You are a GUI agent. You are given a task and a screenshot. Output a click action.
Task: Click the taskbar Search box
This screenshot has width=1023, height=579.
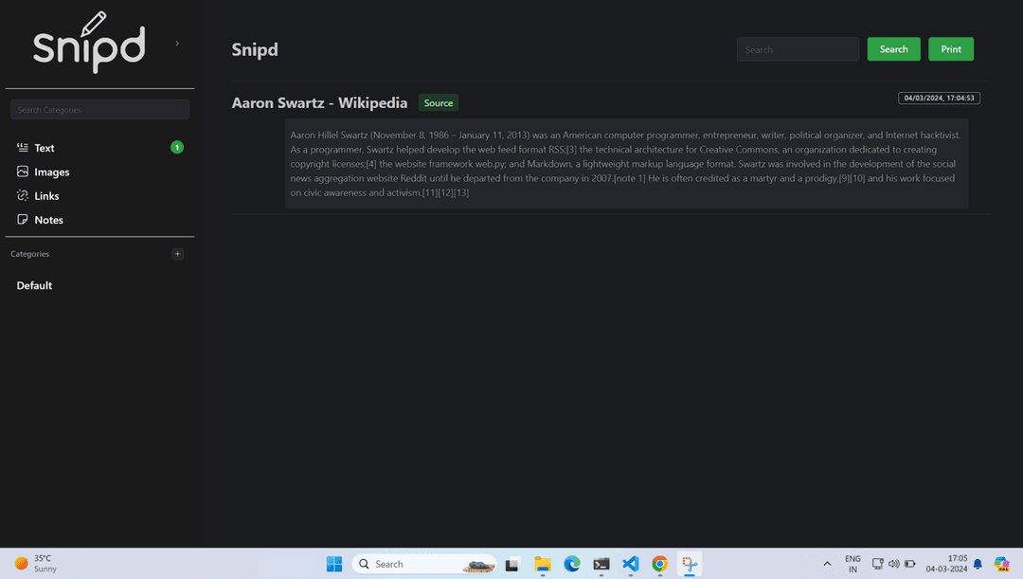[x=424, y=564]
